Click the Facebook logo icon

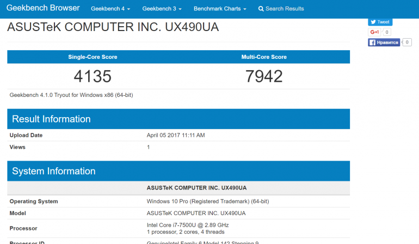click(372, 42)
